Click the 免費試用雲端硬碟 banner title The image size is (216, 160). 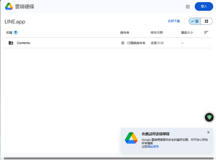click(156, 134)
